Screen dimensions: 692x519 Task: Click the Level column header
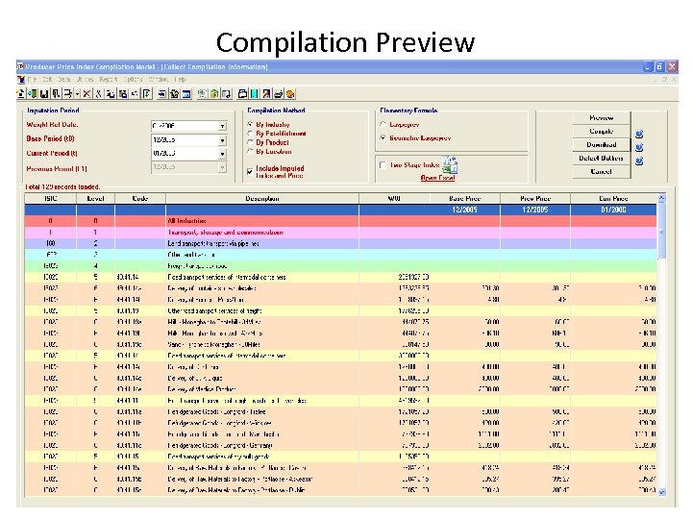(95, 199)
